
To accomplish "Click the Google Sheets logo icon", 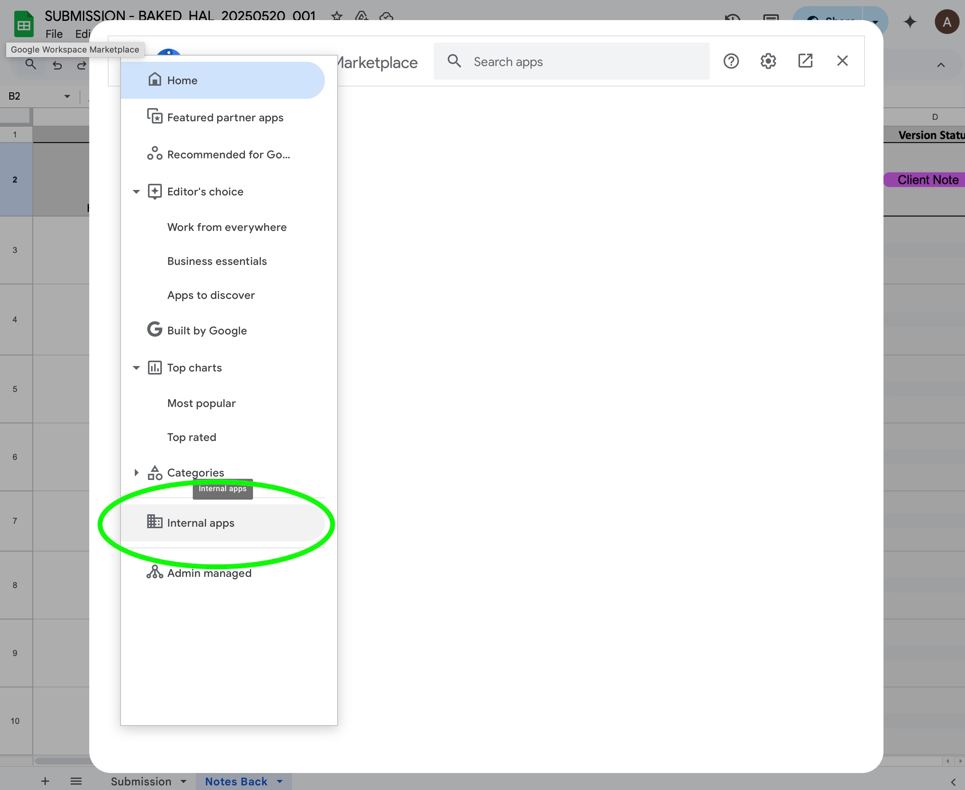I will (24, 24).
